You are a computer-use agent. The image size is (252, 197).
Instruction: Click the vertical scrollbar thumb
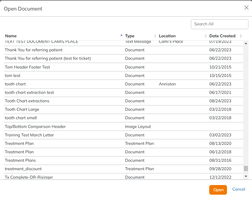tap(246, 168)
